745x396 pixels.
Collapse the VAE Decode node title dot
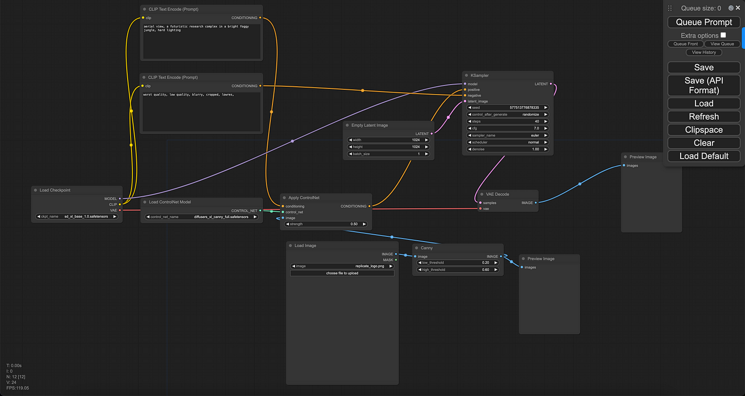(482, 194)
